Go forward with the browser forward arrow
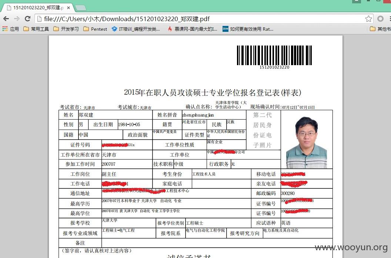Image resolution: width=391 pixels, height=258 pixels. click(17, 19)
